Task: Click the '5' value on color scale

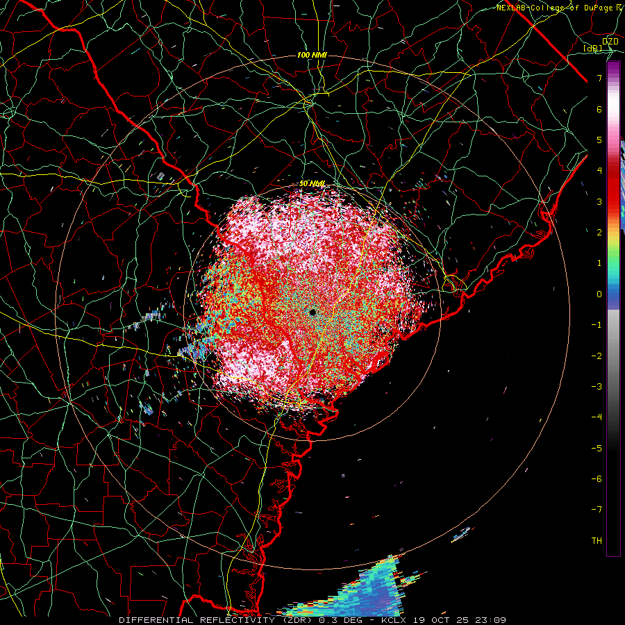Action: click(x=599, y=140)
